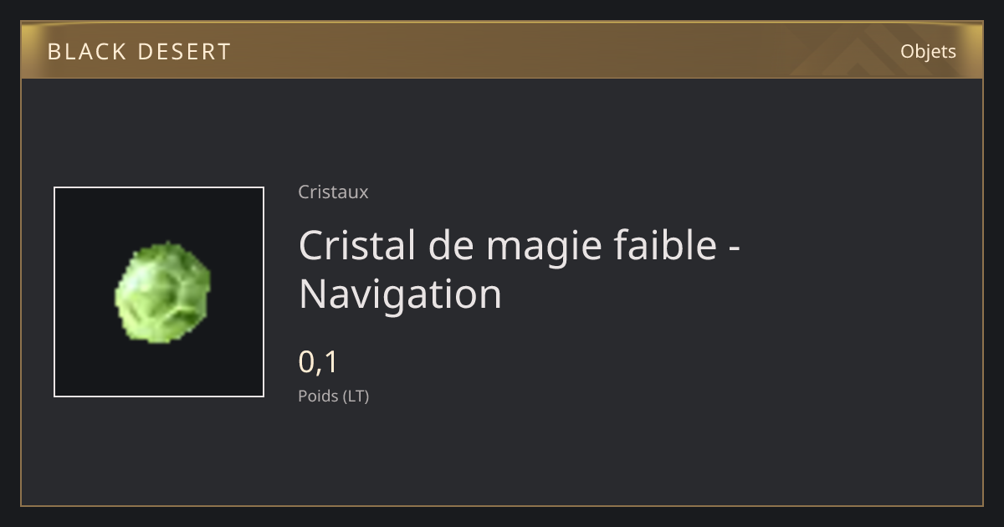Screen dimensions: 1004x527
Task: Open the BLACK DESERT header title
Action: [x=139, y=52]
